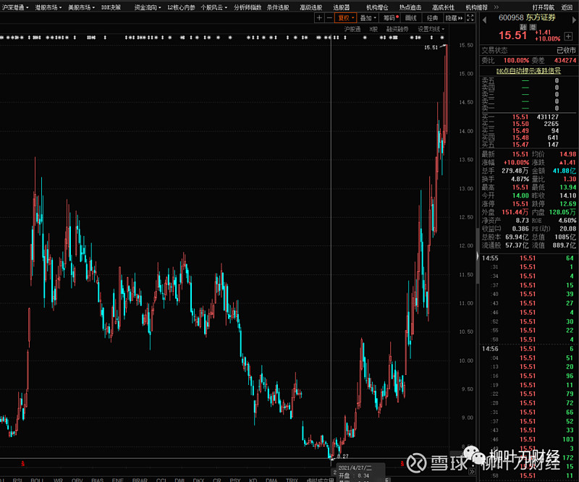Toggle 沪股通 indicator

[x=352, y=29]
